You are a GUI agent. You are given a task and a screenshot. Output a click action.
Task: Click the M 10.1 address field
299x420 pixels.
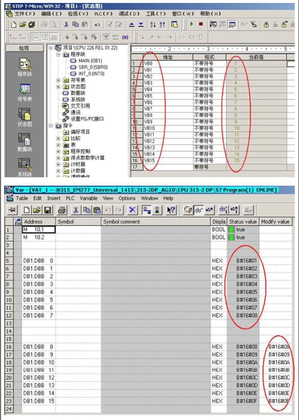pyautogui.click(x=39, y=229)
